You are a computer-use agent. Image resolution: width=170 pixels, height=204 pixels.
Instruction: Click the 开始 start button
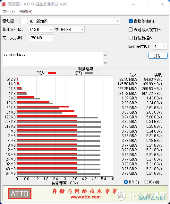[x=158, y=56]
